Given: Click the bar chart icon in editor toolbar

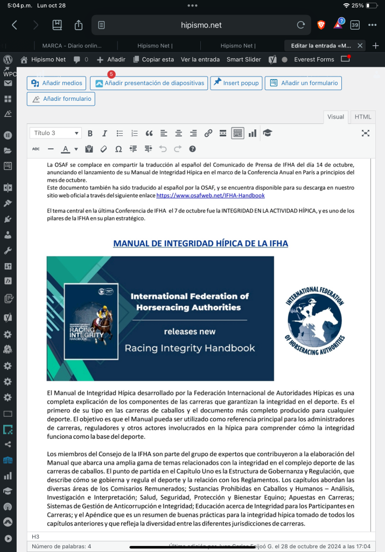Looking at the screenshot, I should click(x=253, y=134).
